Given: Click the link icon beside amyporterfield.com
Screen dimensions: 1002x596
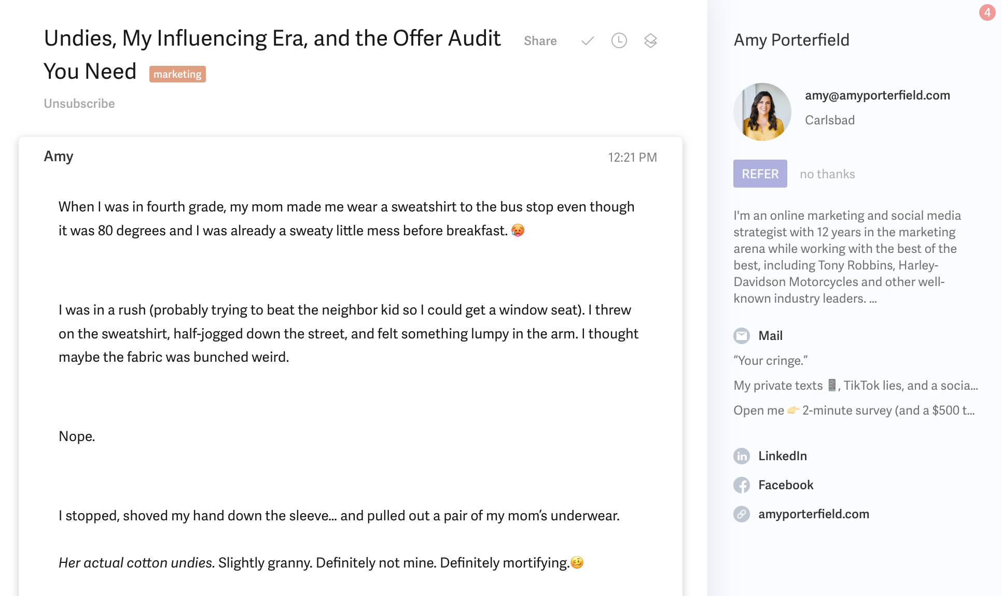Looking at the screenshot, I should tap(742, 514).
